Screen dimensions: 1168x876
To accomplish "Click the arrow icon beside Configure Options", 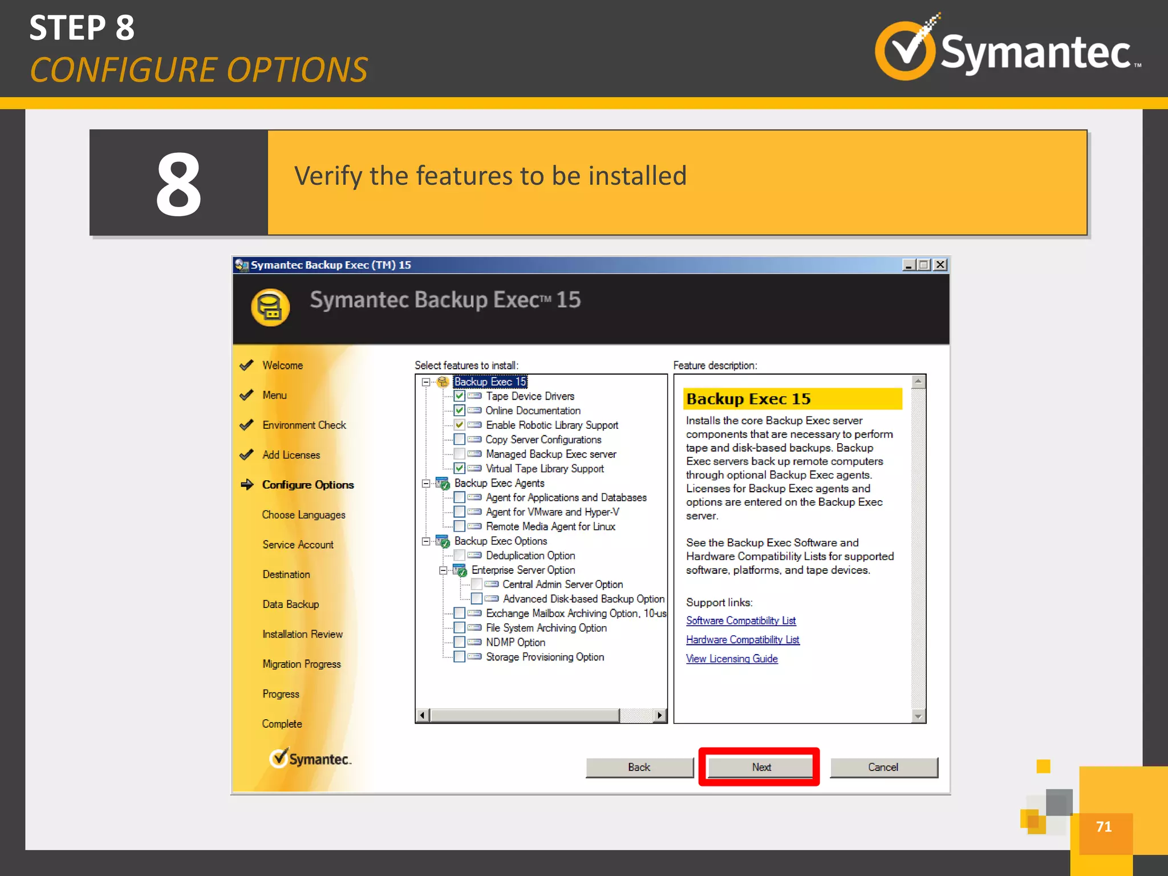I will 247,485.
